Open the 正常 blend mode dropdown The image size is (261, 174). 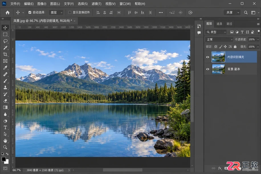tap(219, 39)
